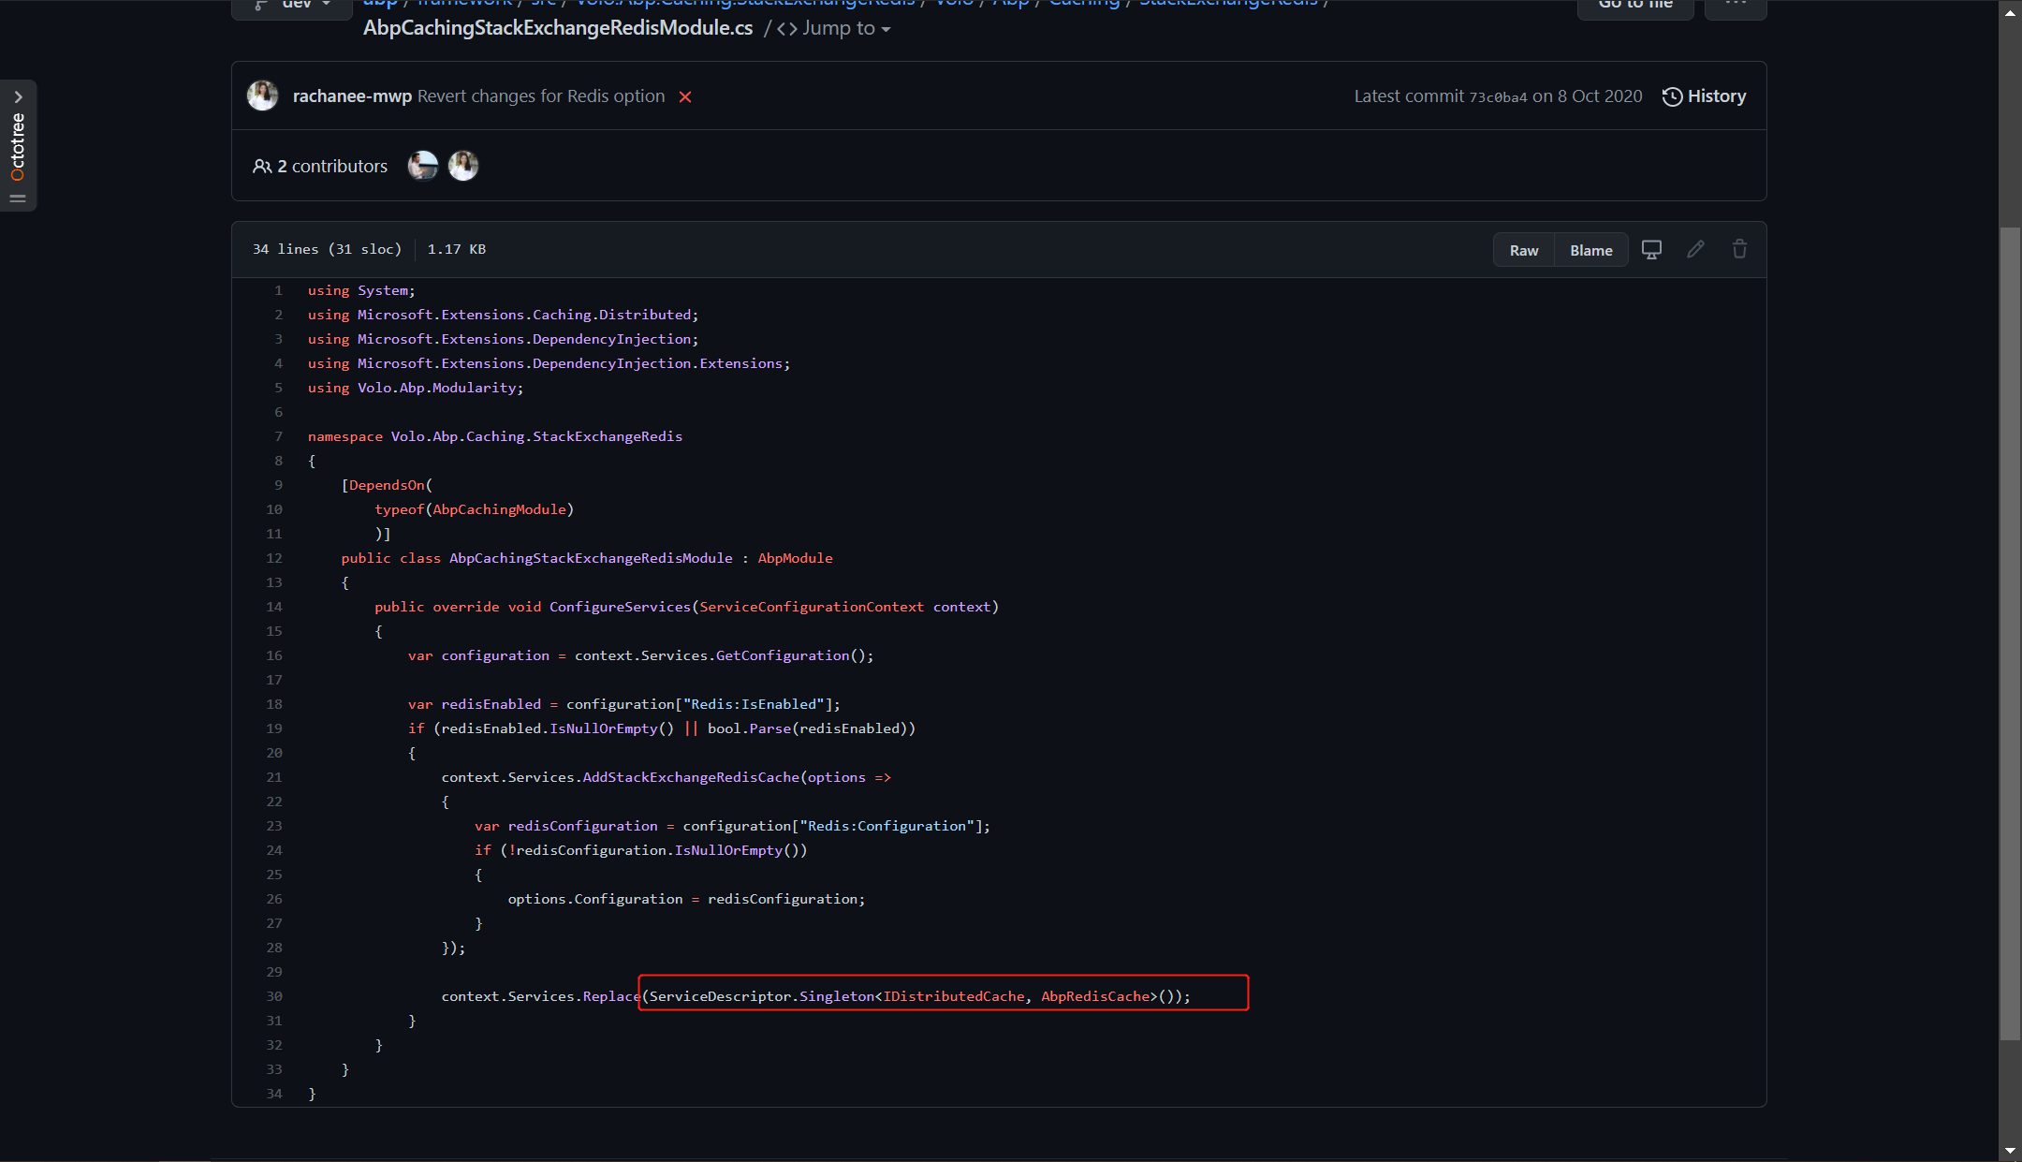
Task: Open the second contributor avatar
Action: pos(463,166)
